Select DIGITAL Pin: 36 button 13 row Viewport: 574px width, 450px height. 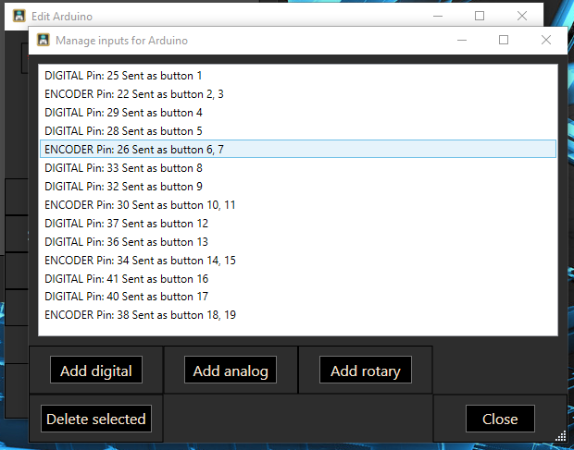pos(298,241)
